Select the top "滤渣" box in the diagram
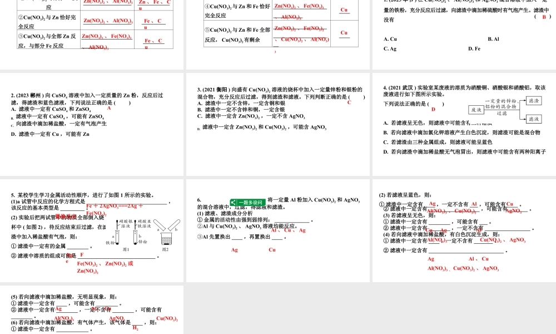Image resolution: width=556 pixels, height=334 pixels. [533, 101]
